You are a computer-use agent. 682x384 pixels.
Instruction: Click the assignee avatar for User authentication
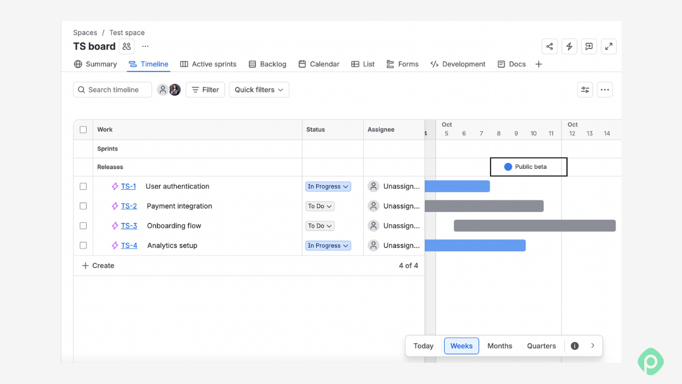pyautogui.click(x=373, y=186)
